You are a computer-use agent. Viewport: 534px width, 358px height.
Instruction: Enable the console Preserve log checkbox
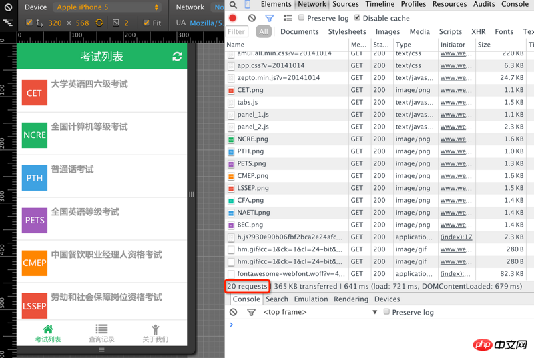point(386,312)
